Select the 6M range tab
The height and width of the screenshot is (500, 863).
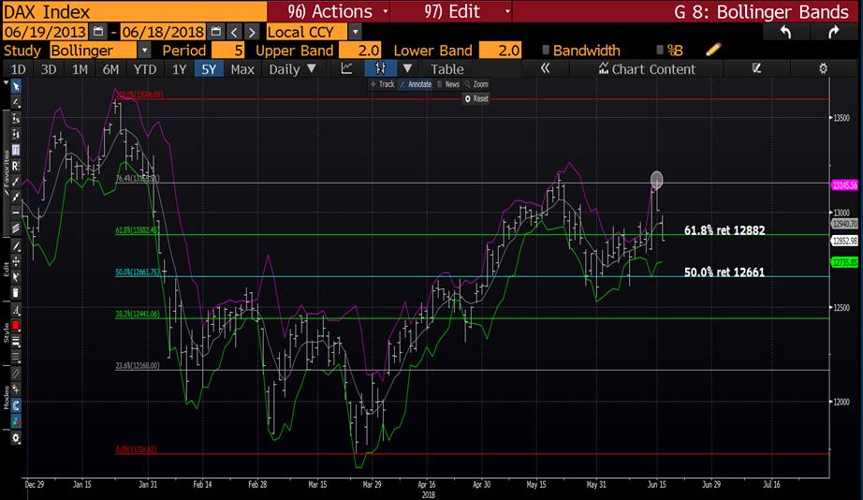110,69
